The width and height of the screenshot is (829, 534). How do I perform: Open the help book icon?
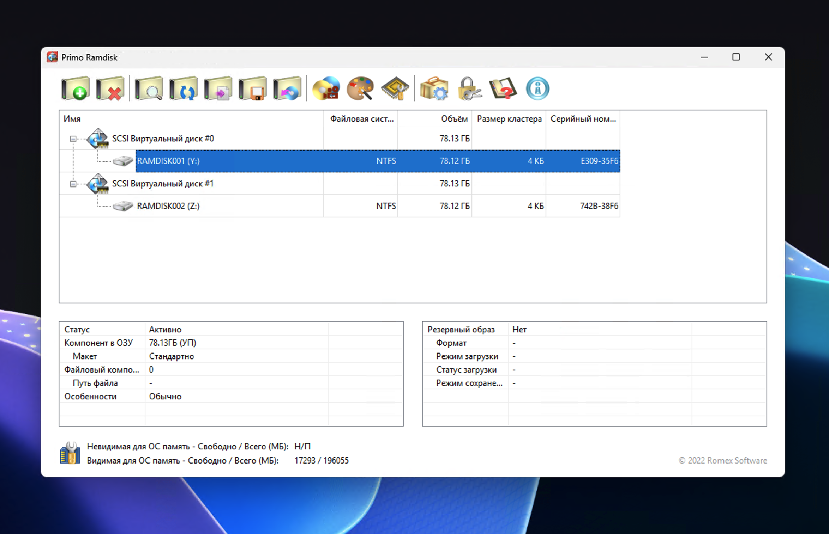[x=503, y=88]
